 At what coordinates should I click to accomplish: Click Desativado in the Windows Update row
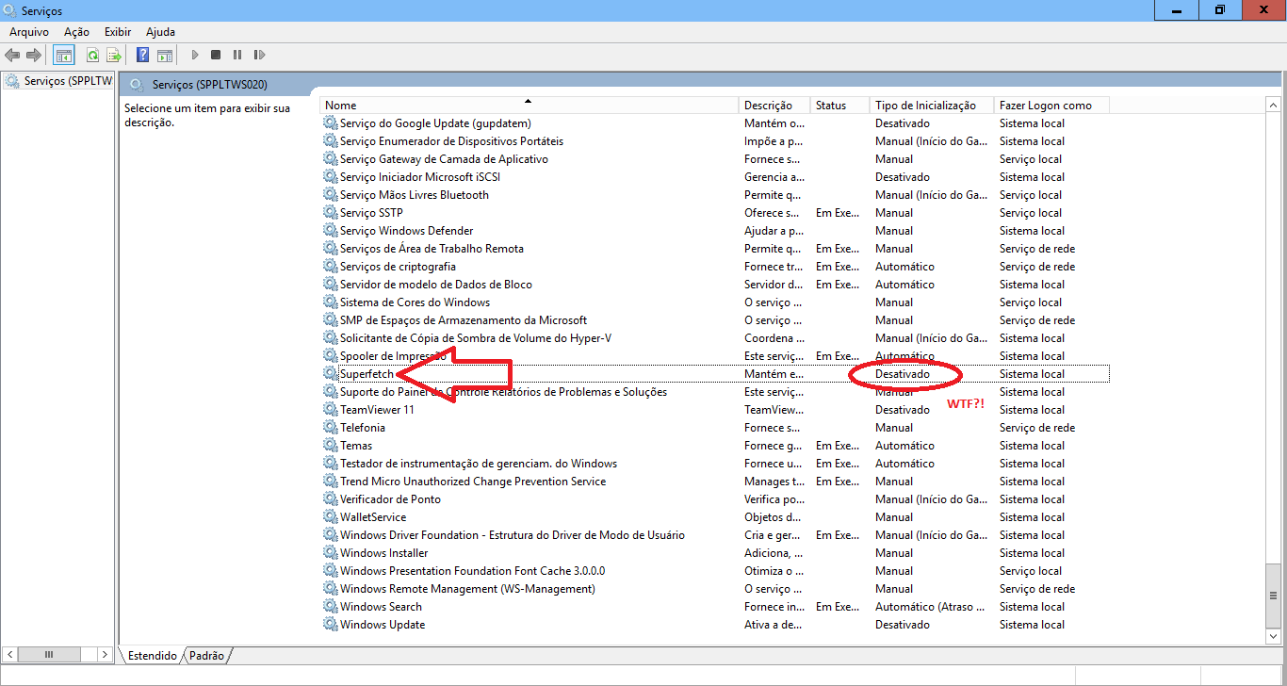pos(903,625)
